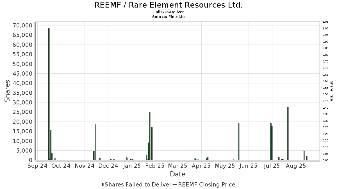Click the 70,000 y-axis value
This screenshot has height=189, width=337.
[x=22, y=25]
